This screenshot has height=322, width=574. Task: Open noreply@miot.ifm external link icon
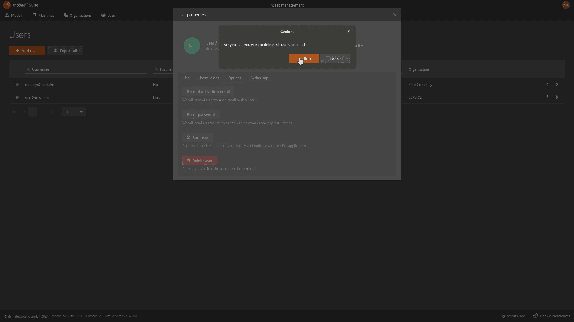tap(546, 84)
